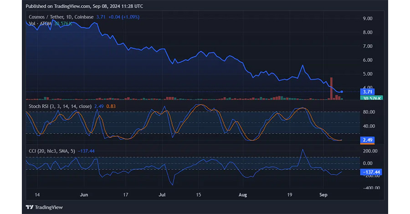Click the 17 date label on the time axis
This screenshot has height=214, width=410.
tap(126, 195)
